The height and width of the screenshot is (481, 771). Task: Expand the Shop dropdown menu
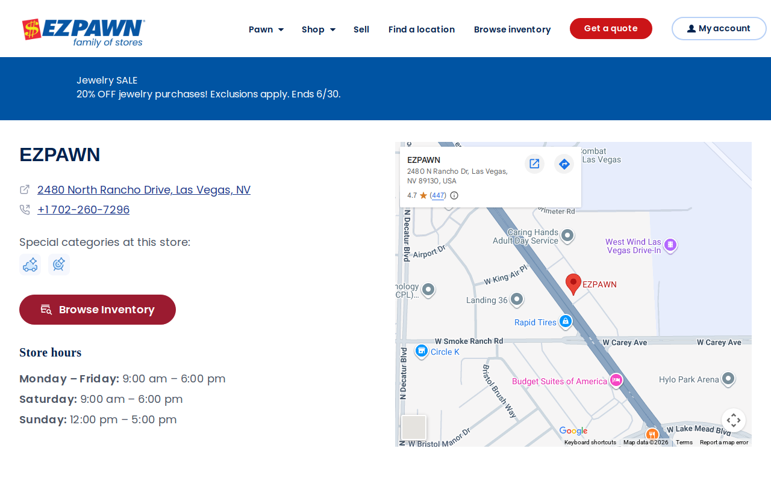(x=319, y=29)
